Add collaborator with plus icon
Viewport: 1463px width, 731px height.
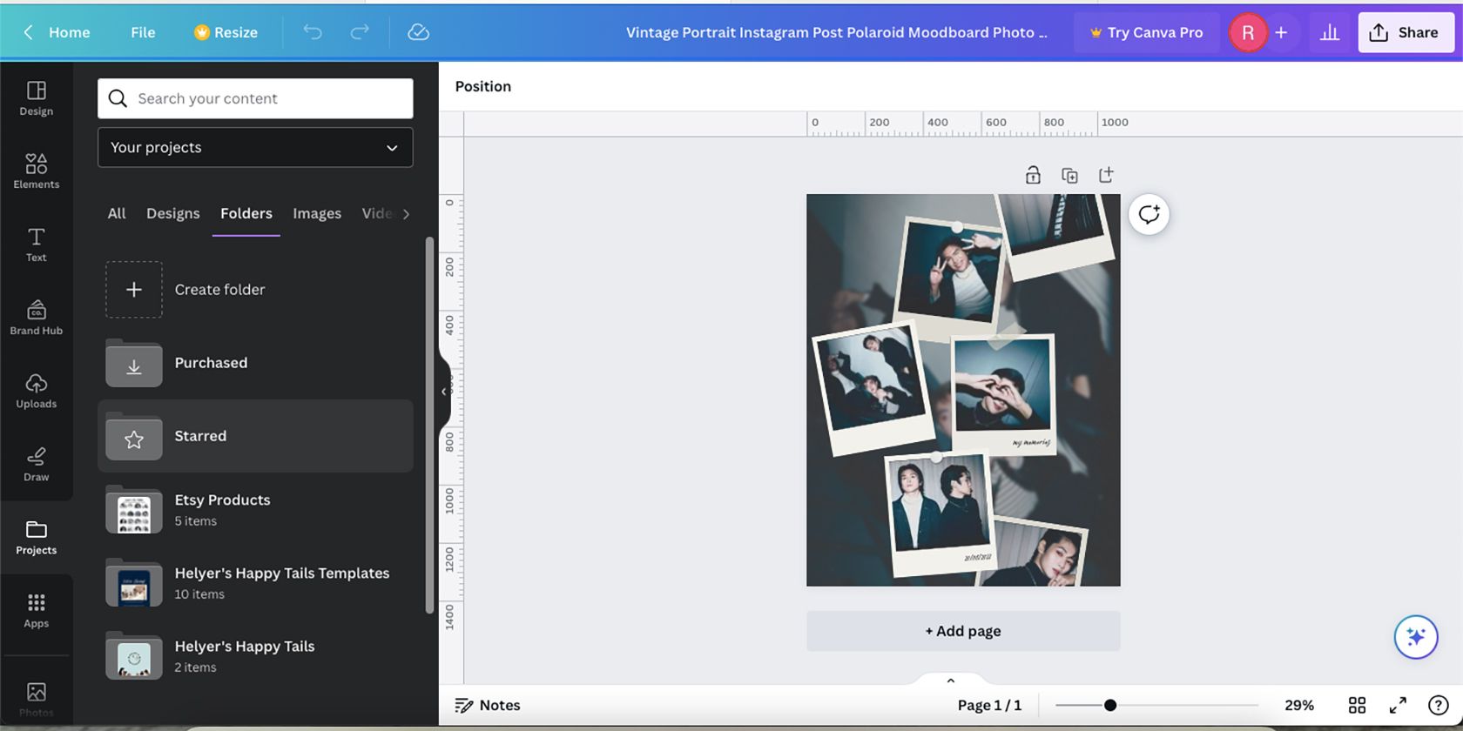1281,32
